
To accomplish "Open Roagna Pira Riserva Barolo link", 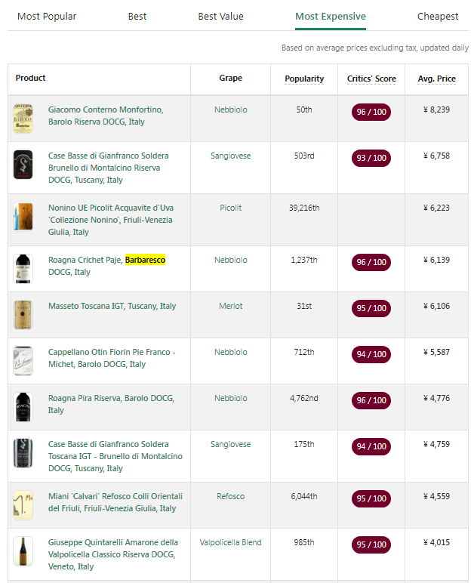I will 111,398.
